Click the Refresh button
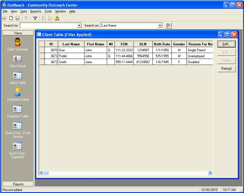This screenshot has height=193, width=244. (226, 69)
